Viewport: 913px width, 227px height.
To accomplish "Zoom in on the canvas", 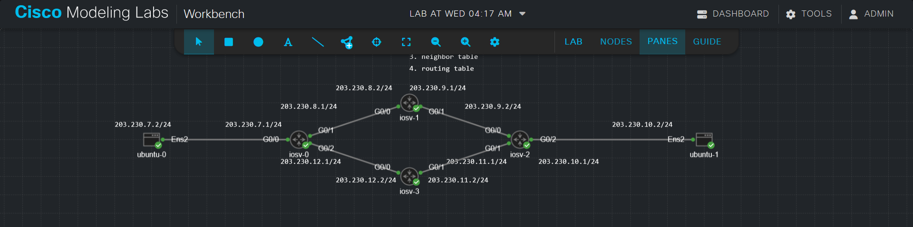I will coord(466,42).
